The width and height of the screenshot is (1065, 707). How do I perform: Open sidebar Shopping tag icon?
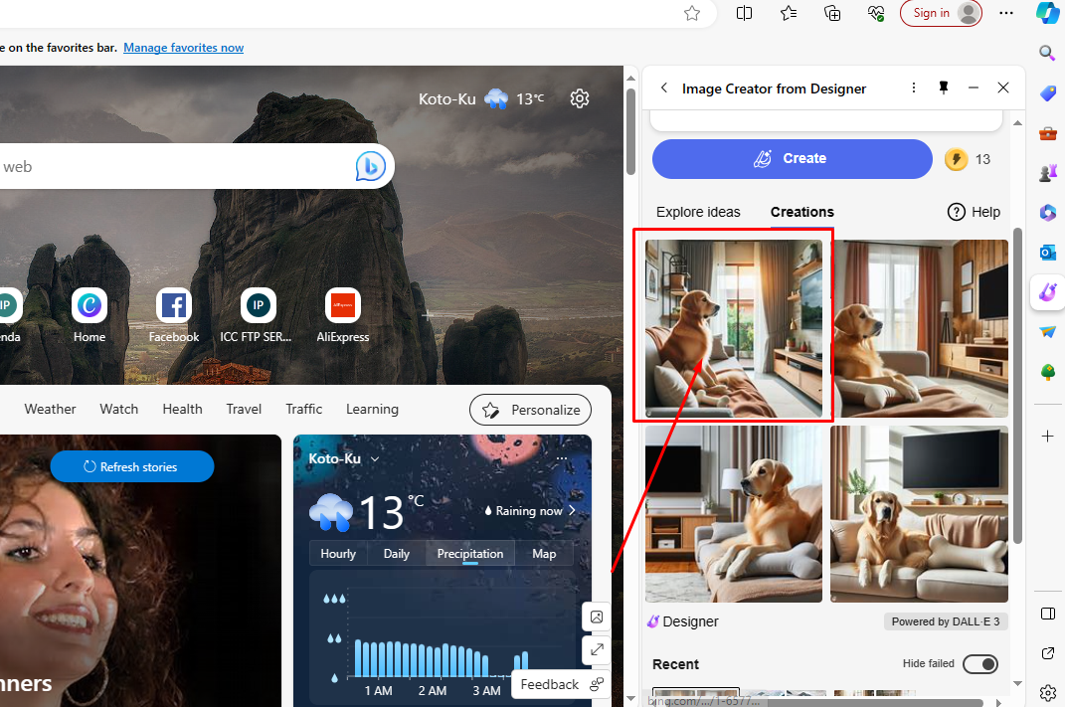pos(1047,93)
